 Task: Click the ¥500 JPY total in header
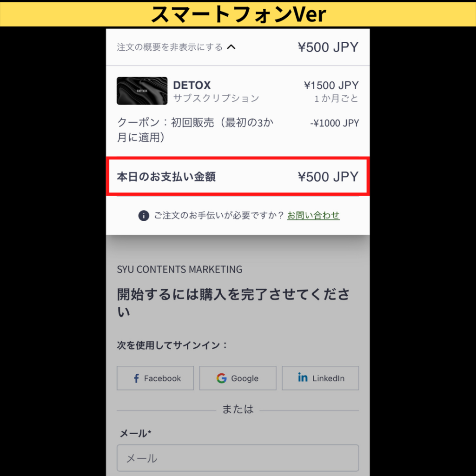[x=328, y=47]
